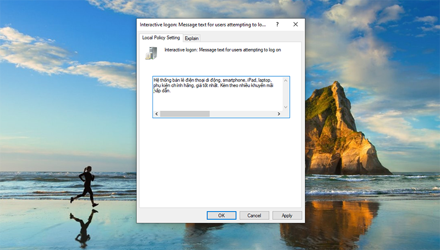Screen dimensions: 440x250
Task: Click the horizontal scroll right arrow
Action: point(279,114)
